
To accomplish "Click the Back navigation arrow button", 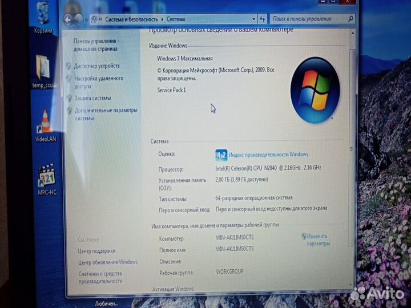I will point(68,19).
